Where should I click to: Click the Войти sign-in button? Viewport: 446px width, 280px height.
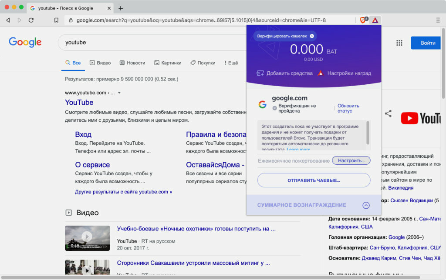(426, 43)
